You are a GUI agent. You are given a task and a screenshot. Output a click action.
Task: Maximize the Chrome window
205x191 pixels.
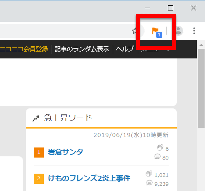170,8
